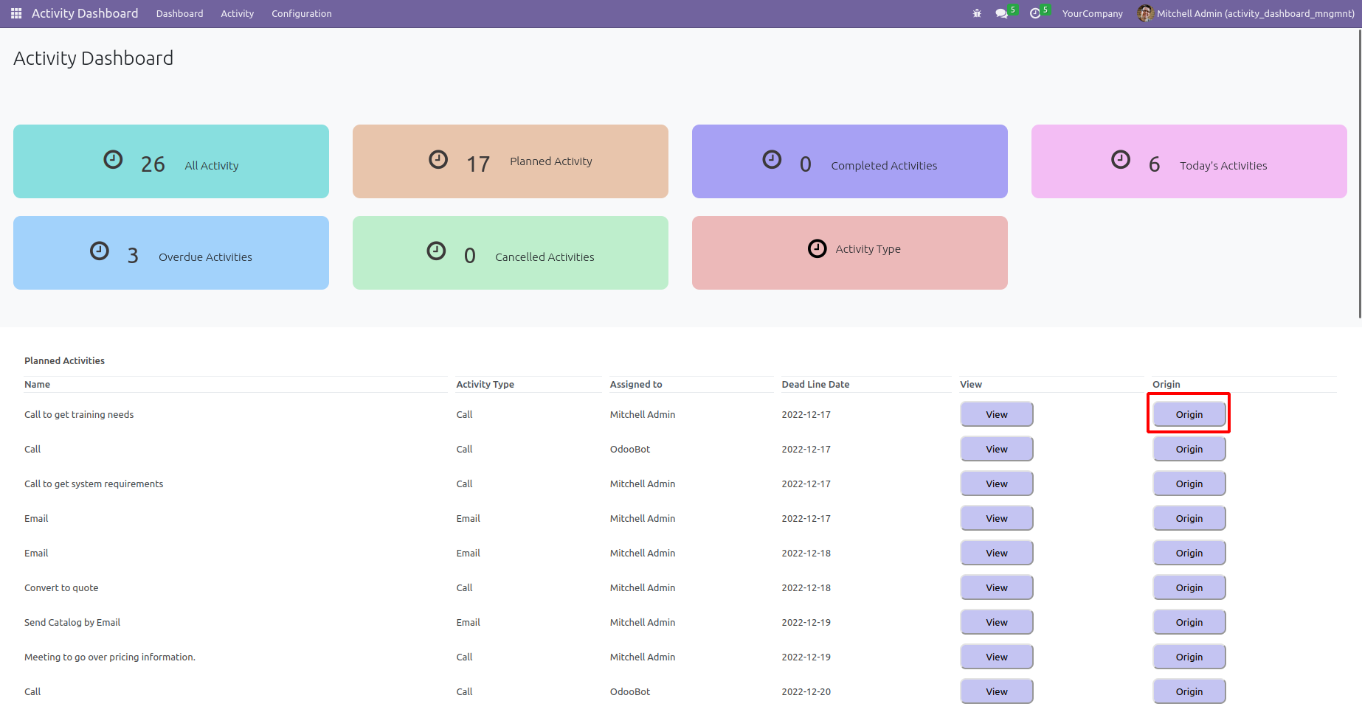Click the Dead Line Date column header
1362x712 pixels.
816,385
